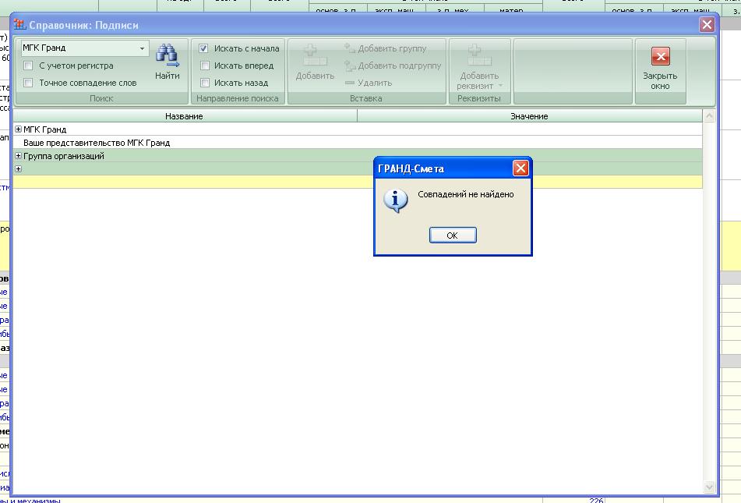Viewport: 741px width, 503px height.
Task: Click the Название column header
Action: [x=185, y=116]
